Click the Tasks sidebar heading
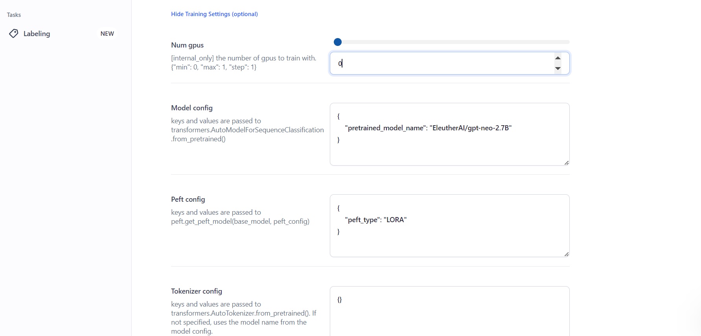The height and width of the screenshot is (336, 701). [x=14, y=15]
